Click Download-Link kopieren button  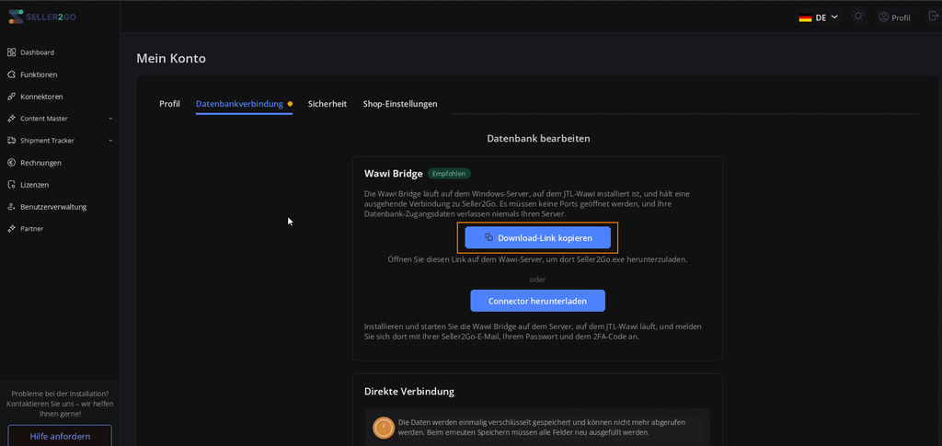[x=537, y=237]
